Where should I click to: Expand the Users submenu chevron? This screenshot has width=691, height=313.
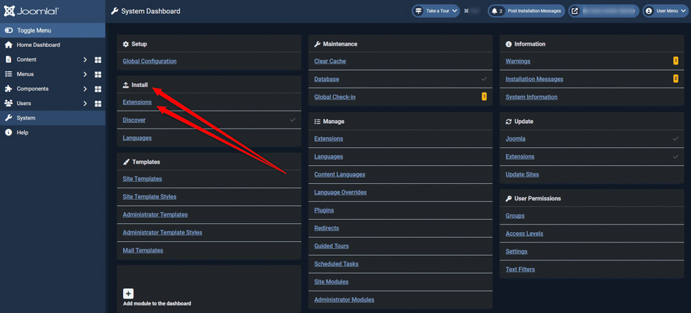click(85, 103)
